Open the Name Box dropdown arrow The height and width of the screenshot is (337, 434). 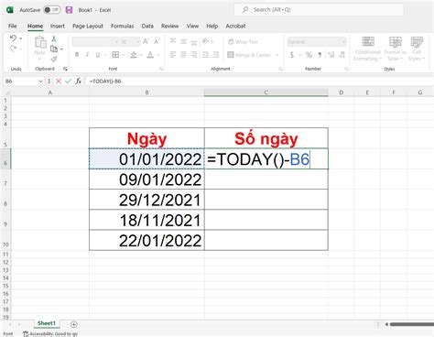click(x=40, y=82)
